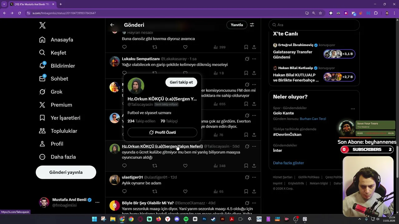This screenshot has height=224, width=399.
Task: Share the dansöz gibi kıvırma post
Action: (254, 47)
